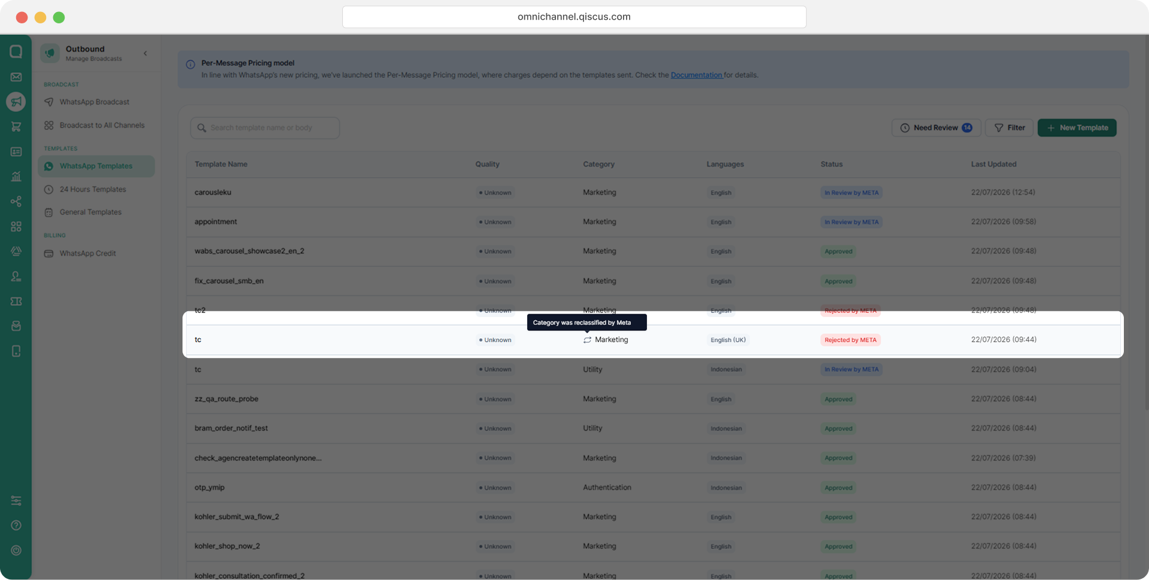The height and width of the screenshot is (580, 1149).
Task: Open the mobile device icon in sidebar
Action: (16, 351)
